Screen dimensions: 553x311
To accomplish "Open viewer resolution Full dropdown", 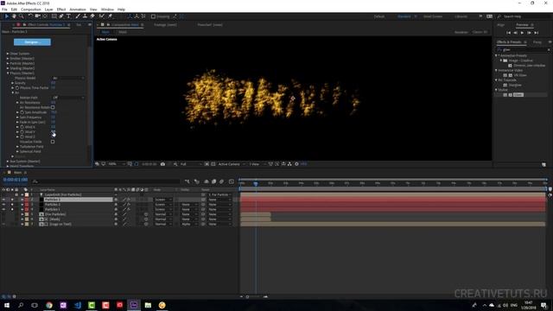I will (191, 164).
